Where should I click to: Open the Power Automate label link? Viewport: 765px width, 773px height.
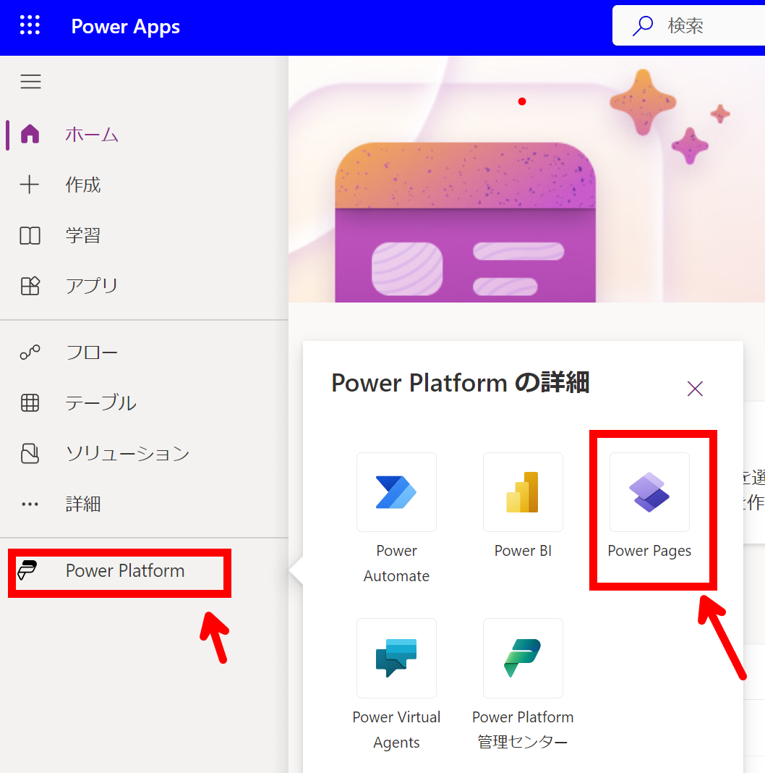click(x=396, y=563)
